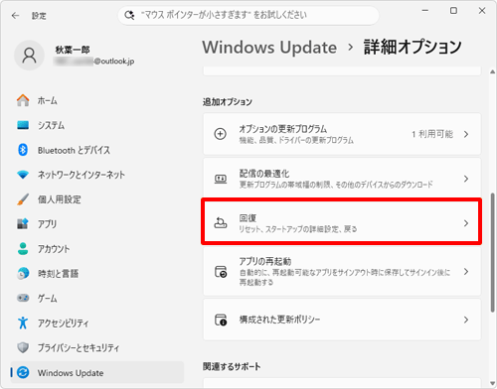The image size is (497, 389).
Task: Click the 詳細オプション page title
Action: pyautogui.click(x=413, y=47)
